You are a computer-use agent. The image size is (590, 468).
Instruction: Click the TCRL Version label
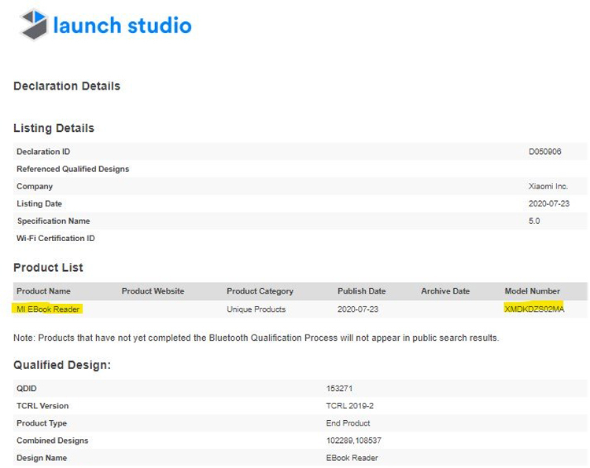(42, 406)
